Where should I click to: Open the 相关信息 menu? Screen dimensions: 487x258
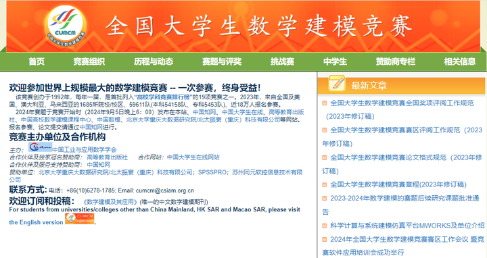[460, 61]
